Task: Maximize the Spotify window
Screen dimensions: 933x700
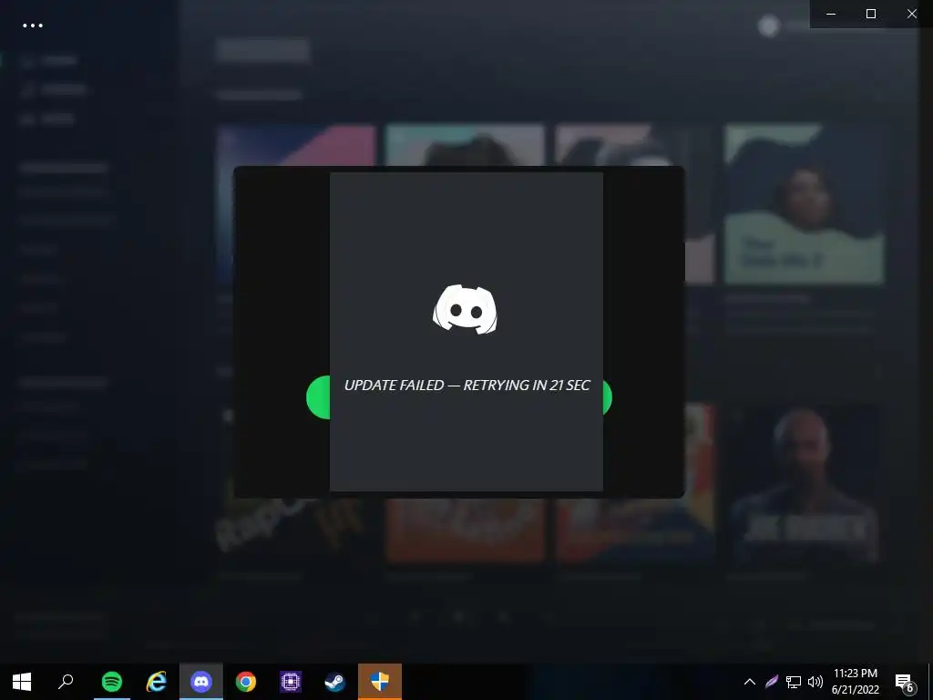Action: click(871, 14)
